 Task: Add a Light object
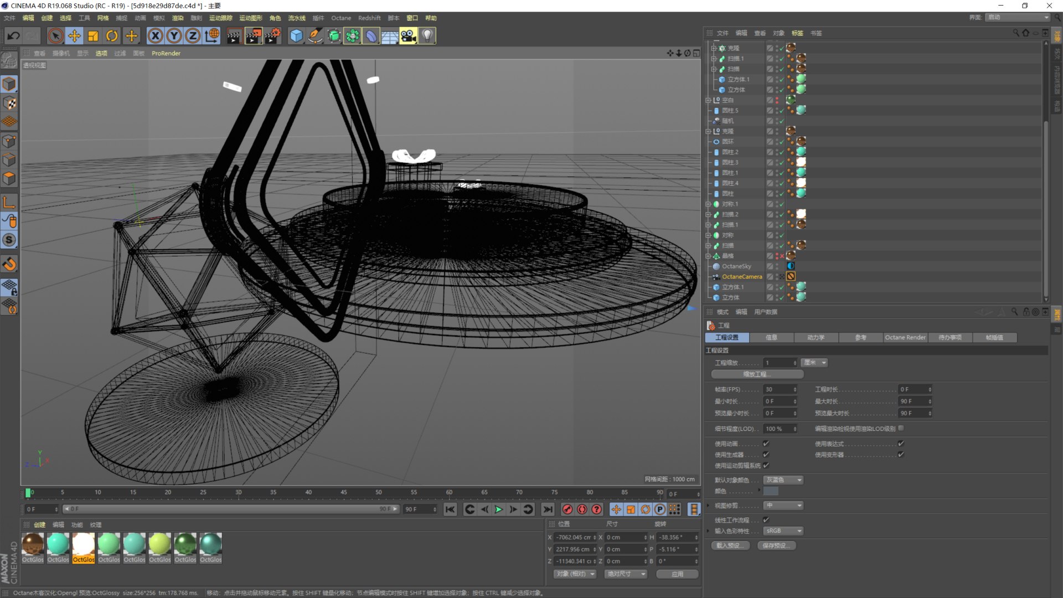click(427, 36)
